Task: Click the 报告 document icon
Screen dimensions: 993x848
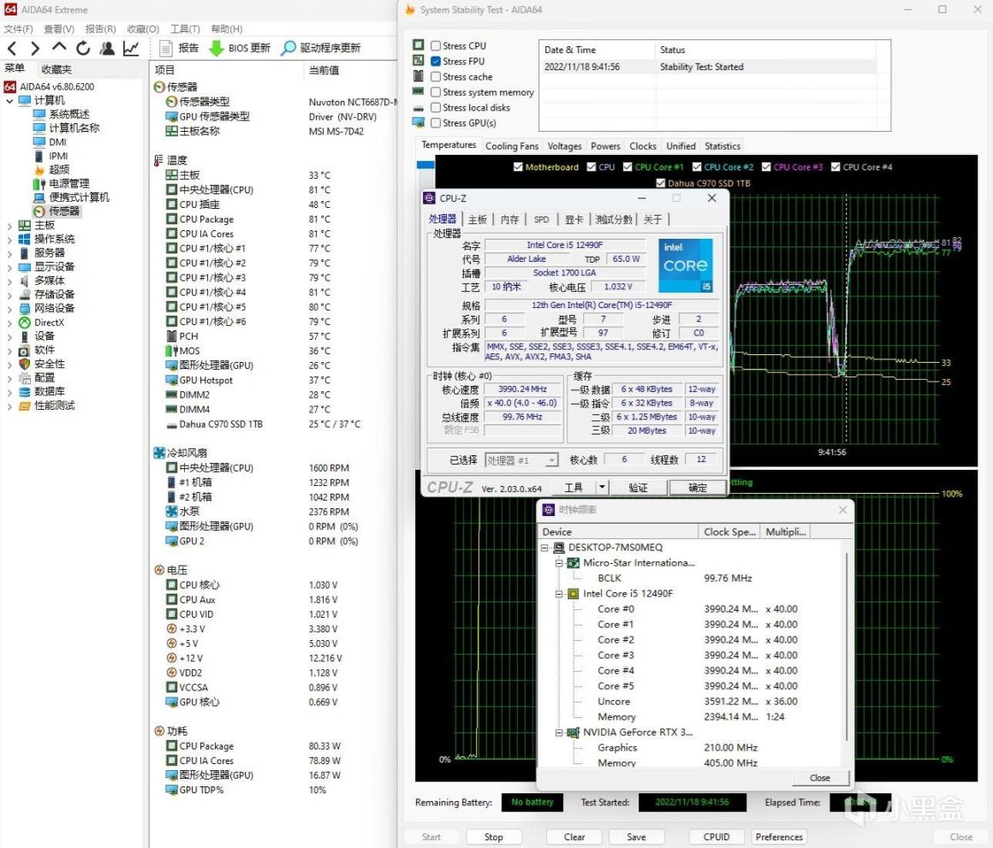Action: 166,48
